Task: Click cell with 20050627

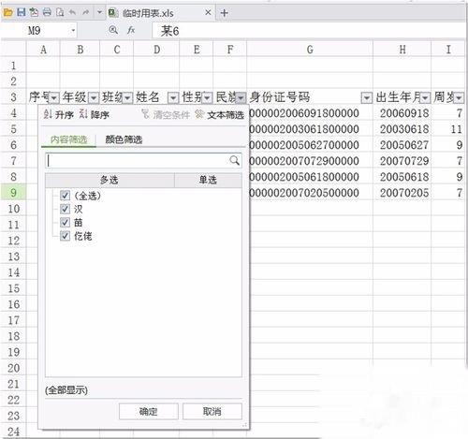Action: (x=402, y=145)
